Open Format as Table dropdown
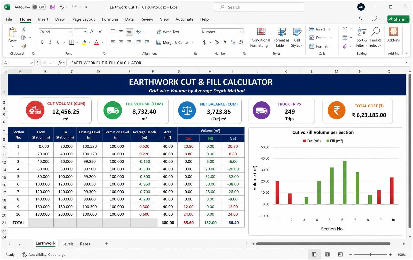Image resolution: width=413 pixels, height=260 pixels. pyautogui.click(x=281, y=37)
